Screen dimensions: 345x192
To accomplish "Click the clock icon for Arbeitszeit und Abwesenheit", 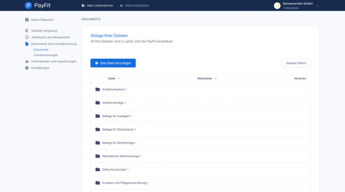I will (27, 37).
